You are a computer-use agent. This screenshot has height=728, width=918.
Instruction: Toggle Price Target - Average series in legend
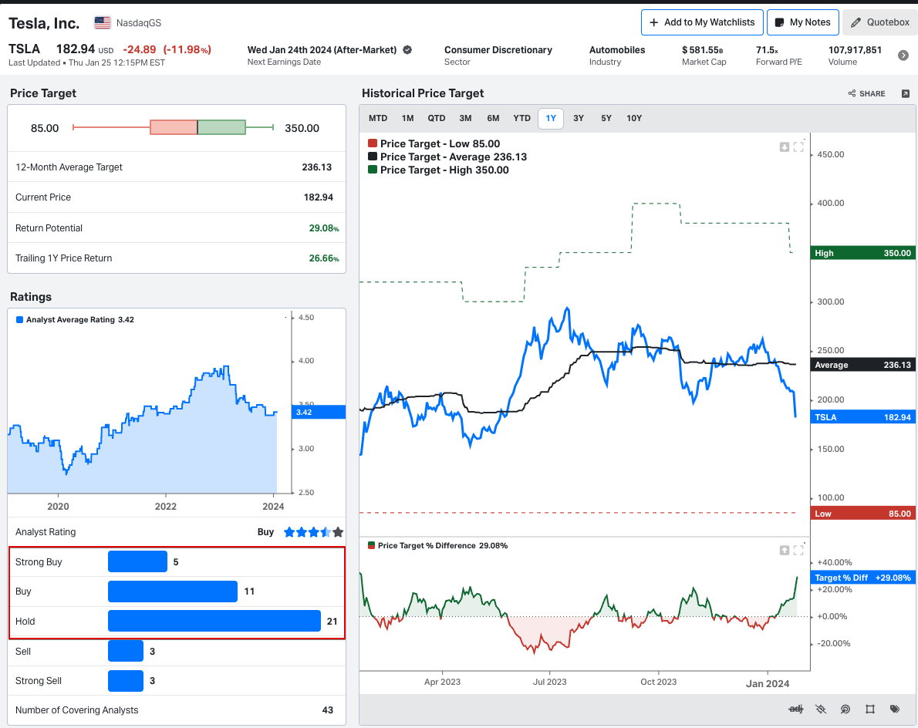click(447, 157)
